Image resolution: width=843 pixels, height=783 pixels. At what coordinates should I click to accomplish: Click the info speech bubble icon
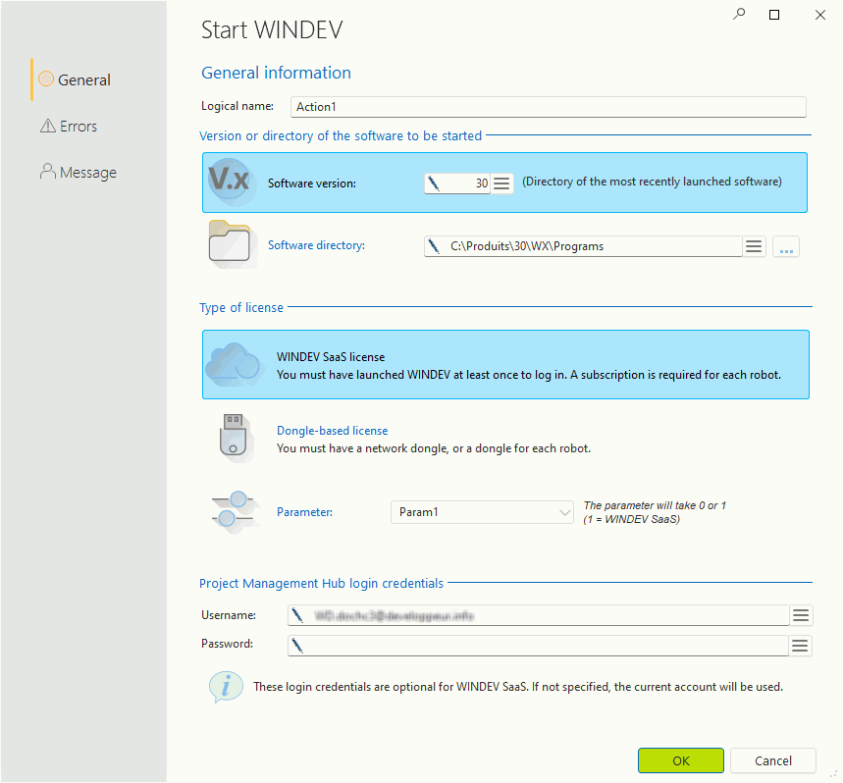tap(226, 686)
